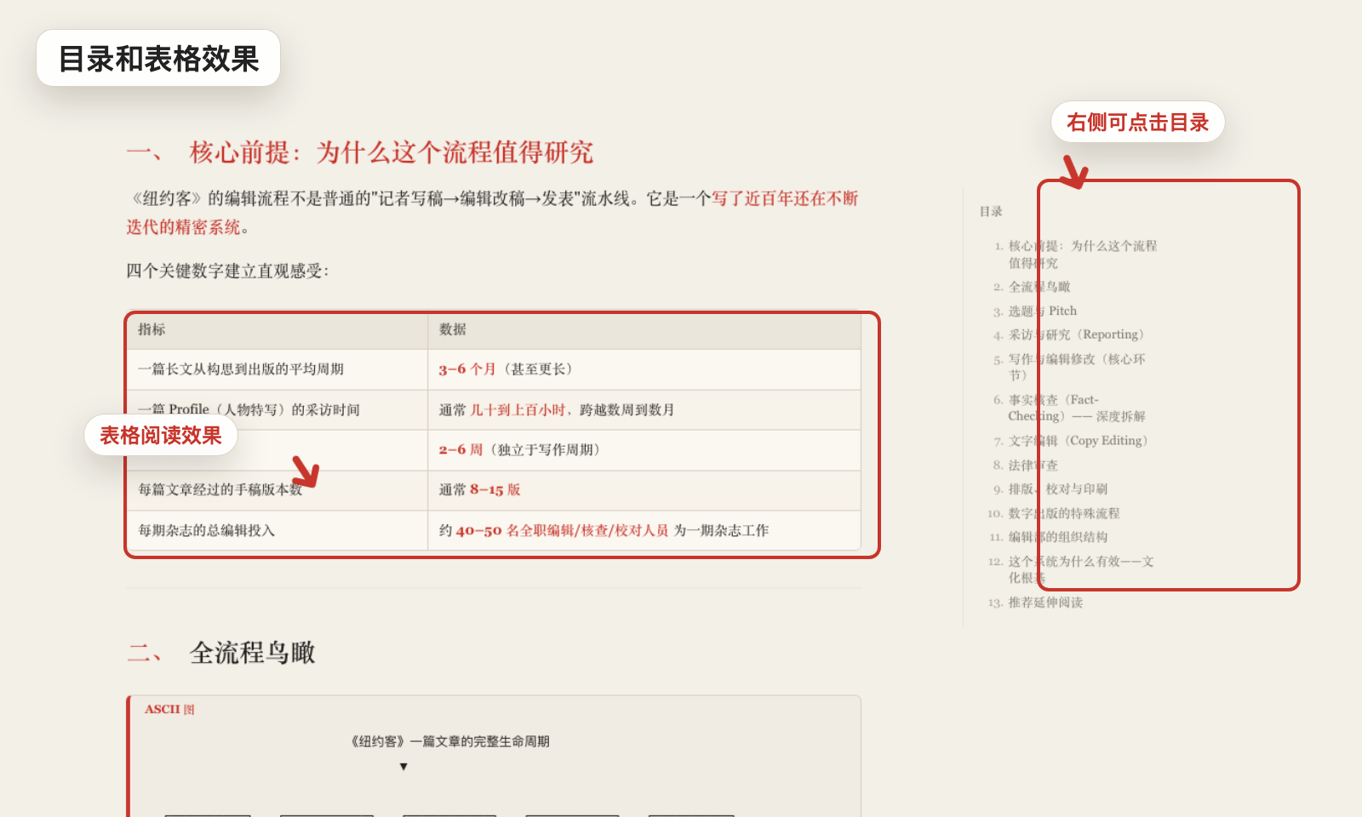The width and height of the screenshot is (1362, 817).
Task: Click the ASCII 图 block label
Action: pos(169,709)
